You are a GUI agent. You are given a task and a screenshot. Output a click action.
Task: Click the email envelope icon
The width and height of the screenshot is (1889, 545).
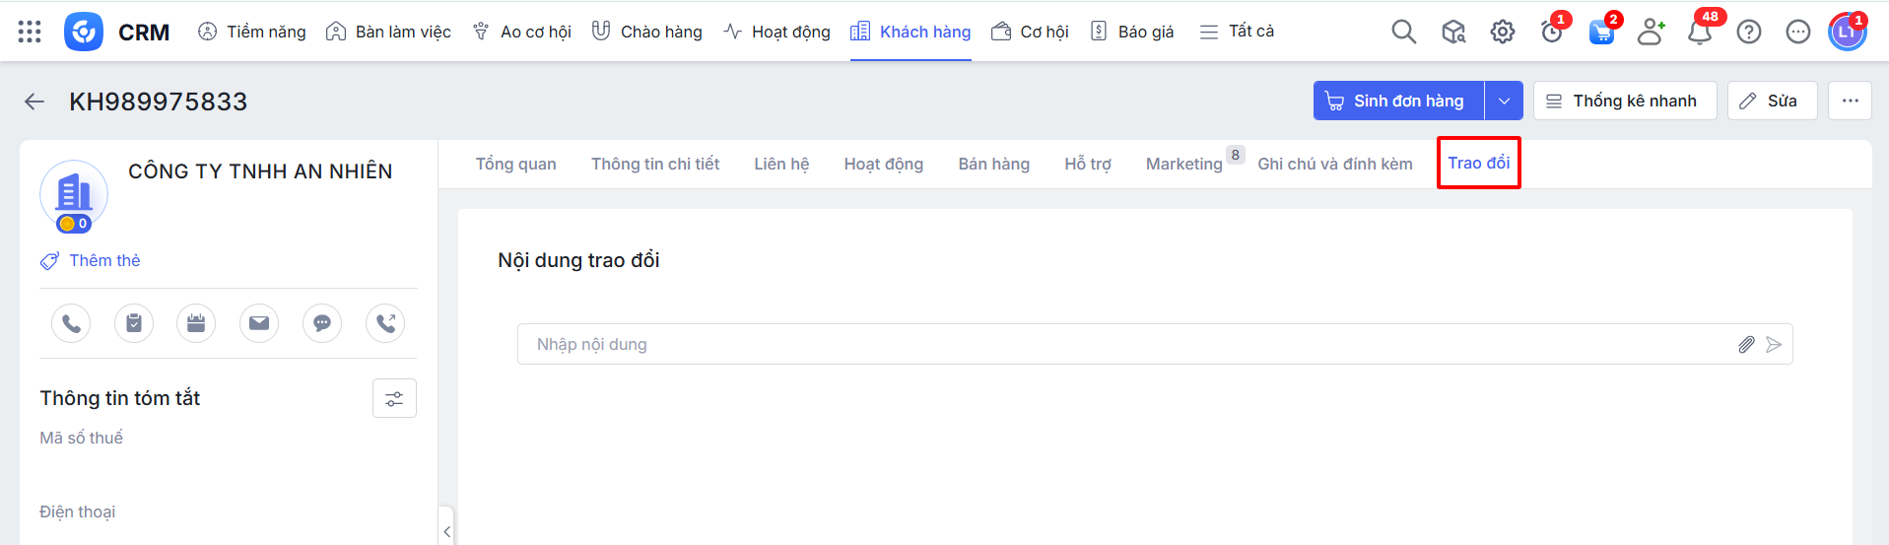pyautogui.click(x=259, y=323)
